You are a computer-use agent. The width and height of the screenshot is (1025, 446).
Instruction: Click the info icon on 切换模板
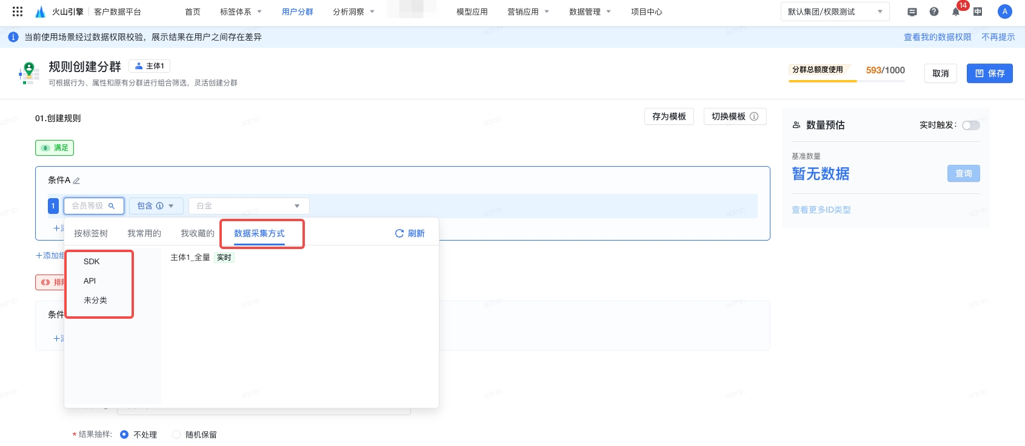click(x=754, y=116)
